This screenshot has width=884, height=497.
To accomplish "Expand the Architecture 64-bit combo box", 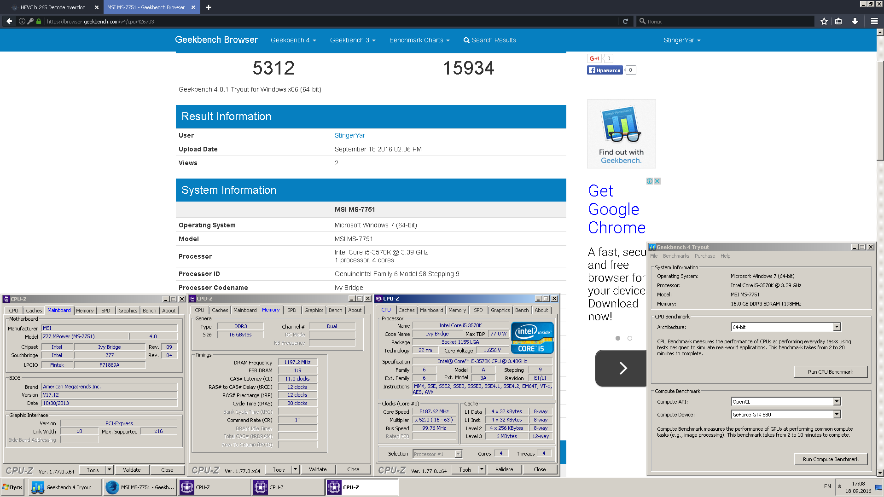I will pyautogui.click(x=837, y=327).
